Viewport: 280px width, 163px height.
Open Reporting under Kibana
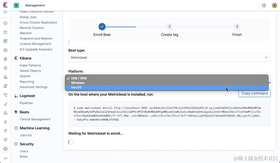click(x=27, y=82)
